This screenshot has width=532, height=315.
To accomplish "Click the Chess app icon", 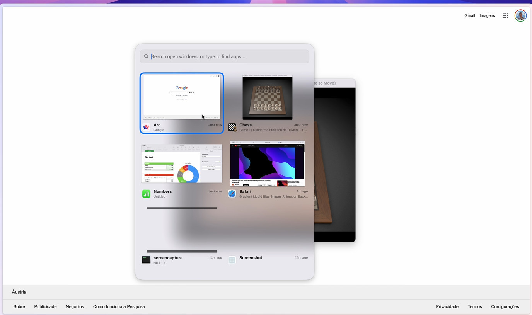I will coord(232,127).
